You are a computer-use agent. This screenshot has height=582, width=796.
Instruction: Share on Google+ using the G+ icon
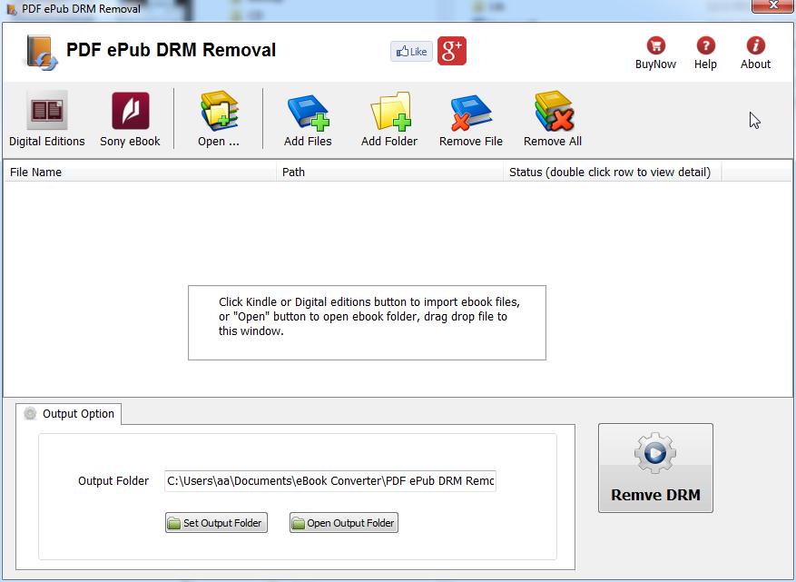450,51
